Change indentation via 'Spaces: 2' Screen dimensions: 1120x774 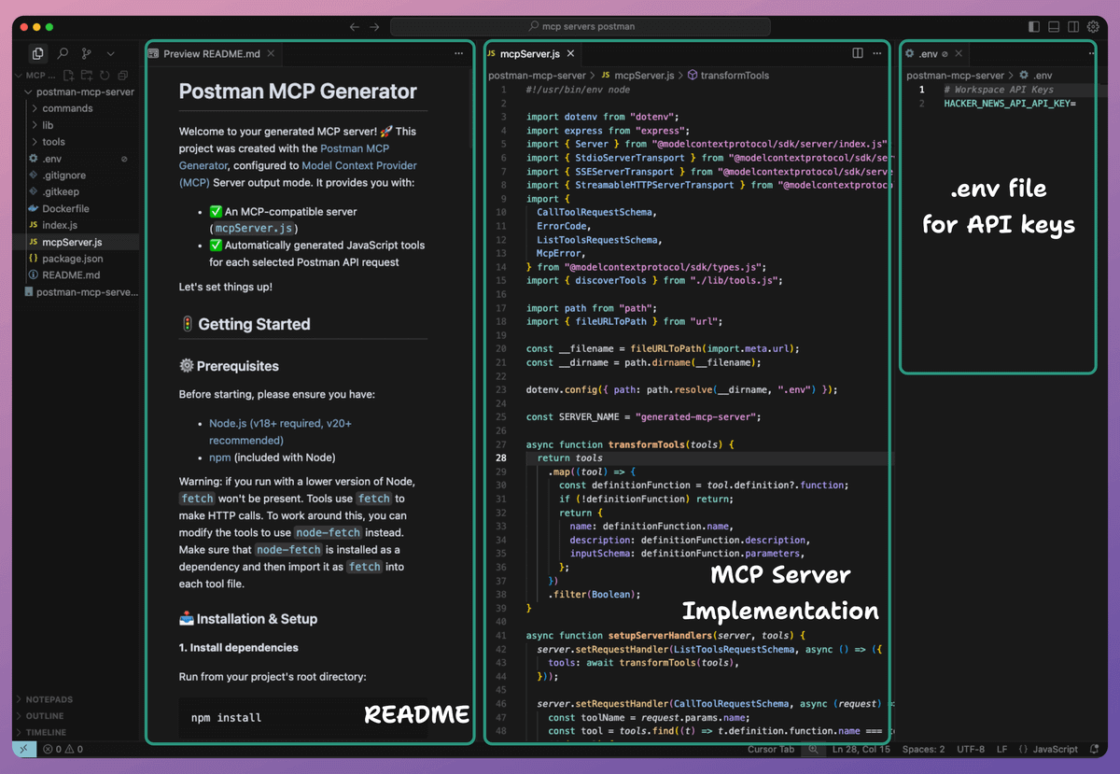click(x=923, y=749)
